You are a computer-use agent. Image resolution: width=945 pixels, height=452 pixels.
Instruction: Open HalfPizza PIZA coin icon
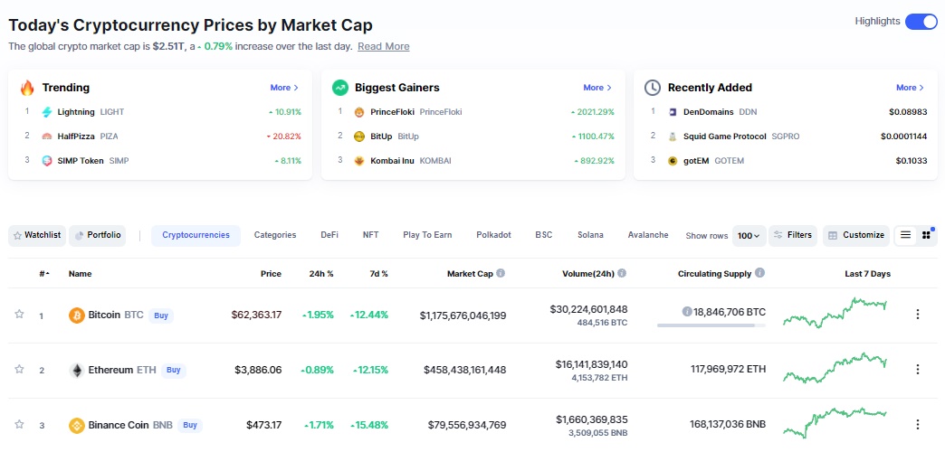coord(47,137)
